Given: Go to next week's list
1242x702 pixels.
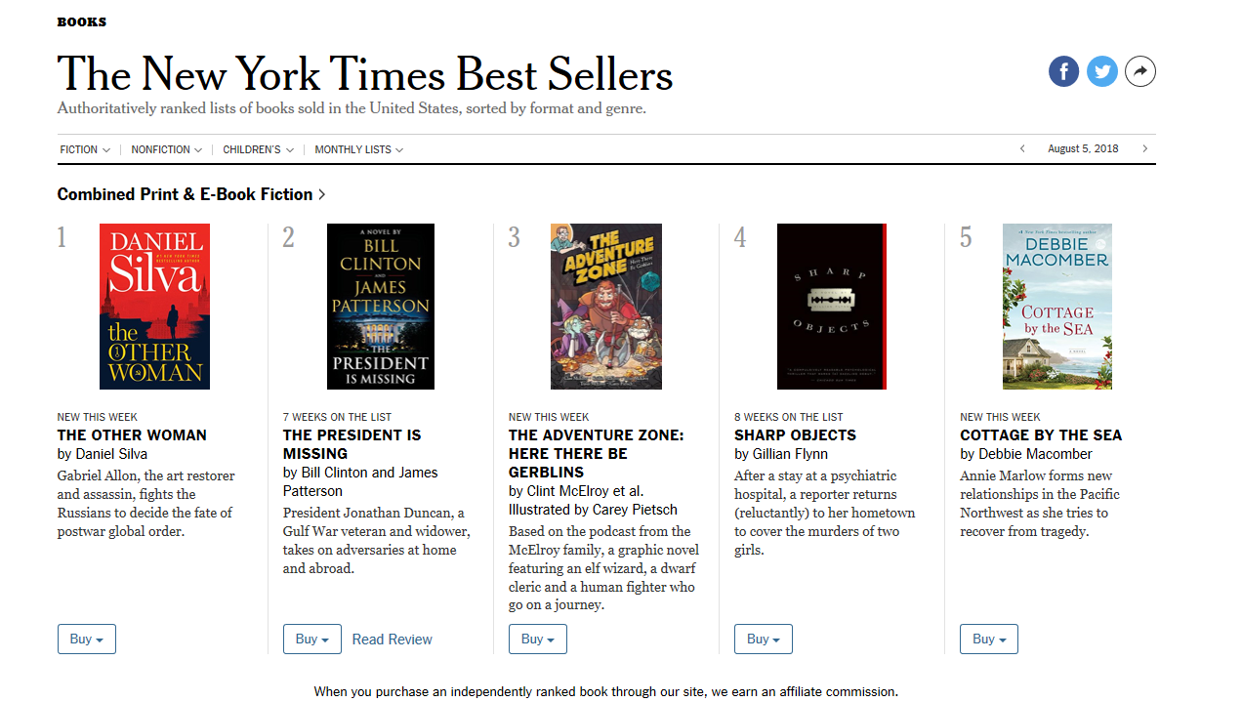Looking at the screenshot, I should [1144, 149].
